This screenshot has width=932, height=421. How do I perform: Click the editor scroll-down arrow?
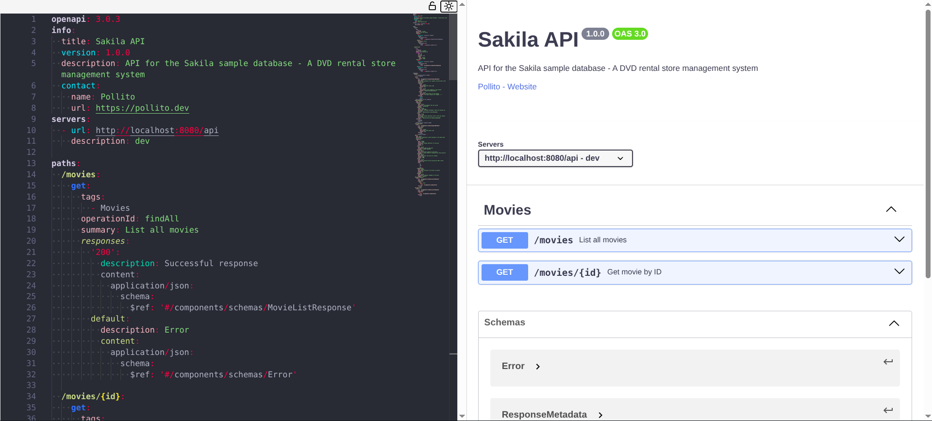click(x=462, y=416)
